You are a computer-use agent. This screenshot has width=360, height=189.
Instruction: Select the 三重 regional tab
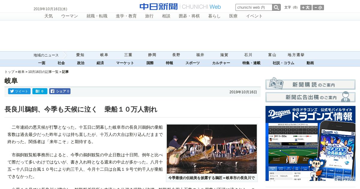128,55
